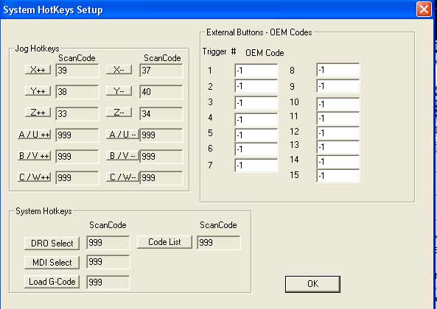The width and height of the screenshot is (437, 309).
Task: Click the 'System Hotkeys' group label
Action: coord(43,211)
